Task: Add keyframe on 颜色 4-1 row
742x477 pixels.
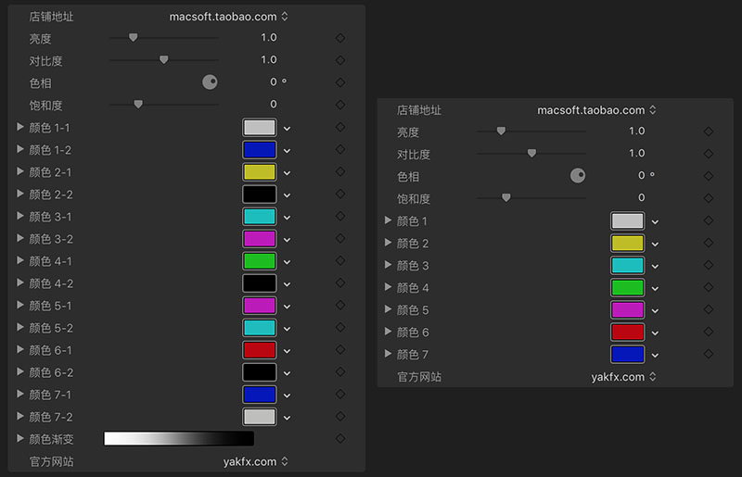Action: pos(339,260)
